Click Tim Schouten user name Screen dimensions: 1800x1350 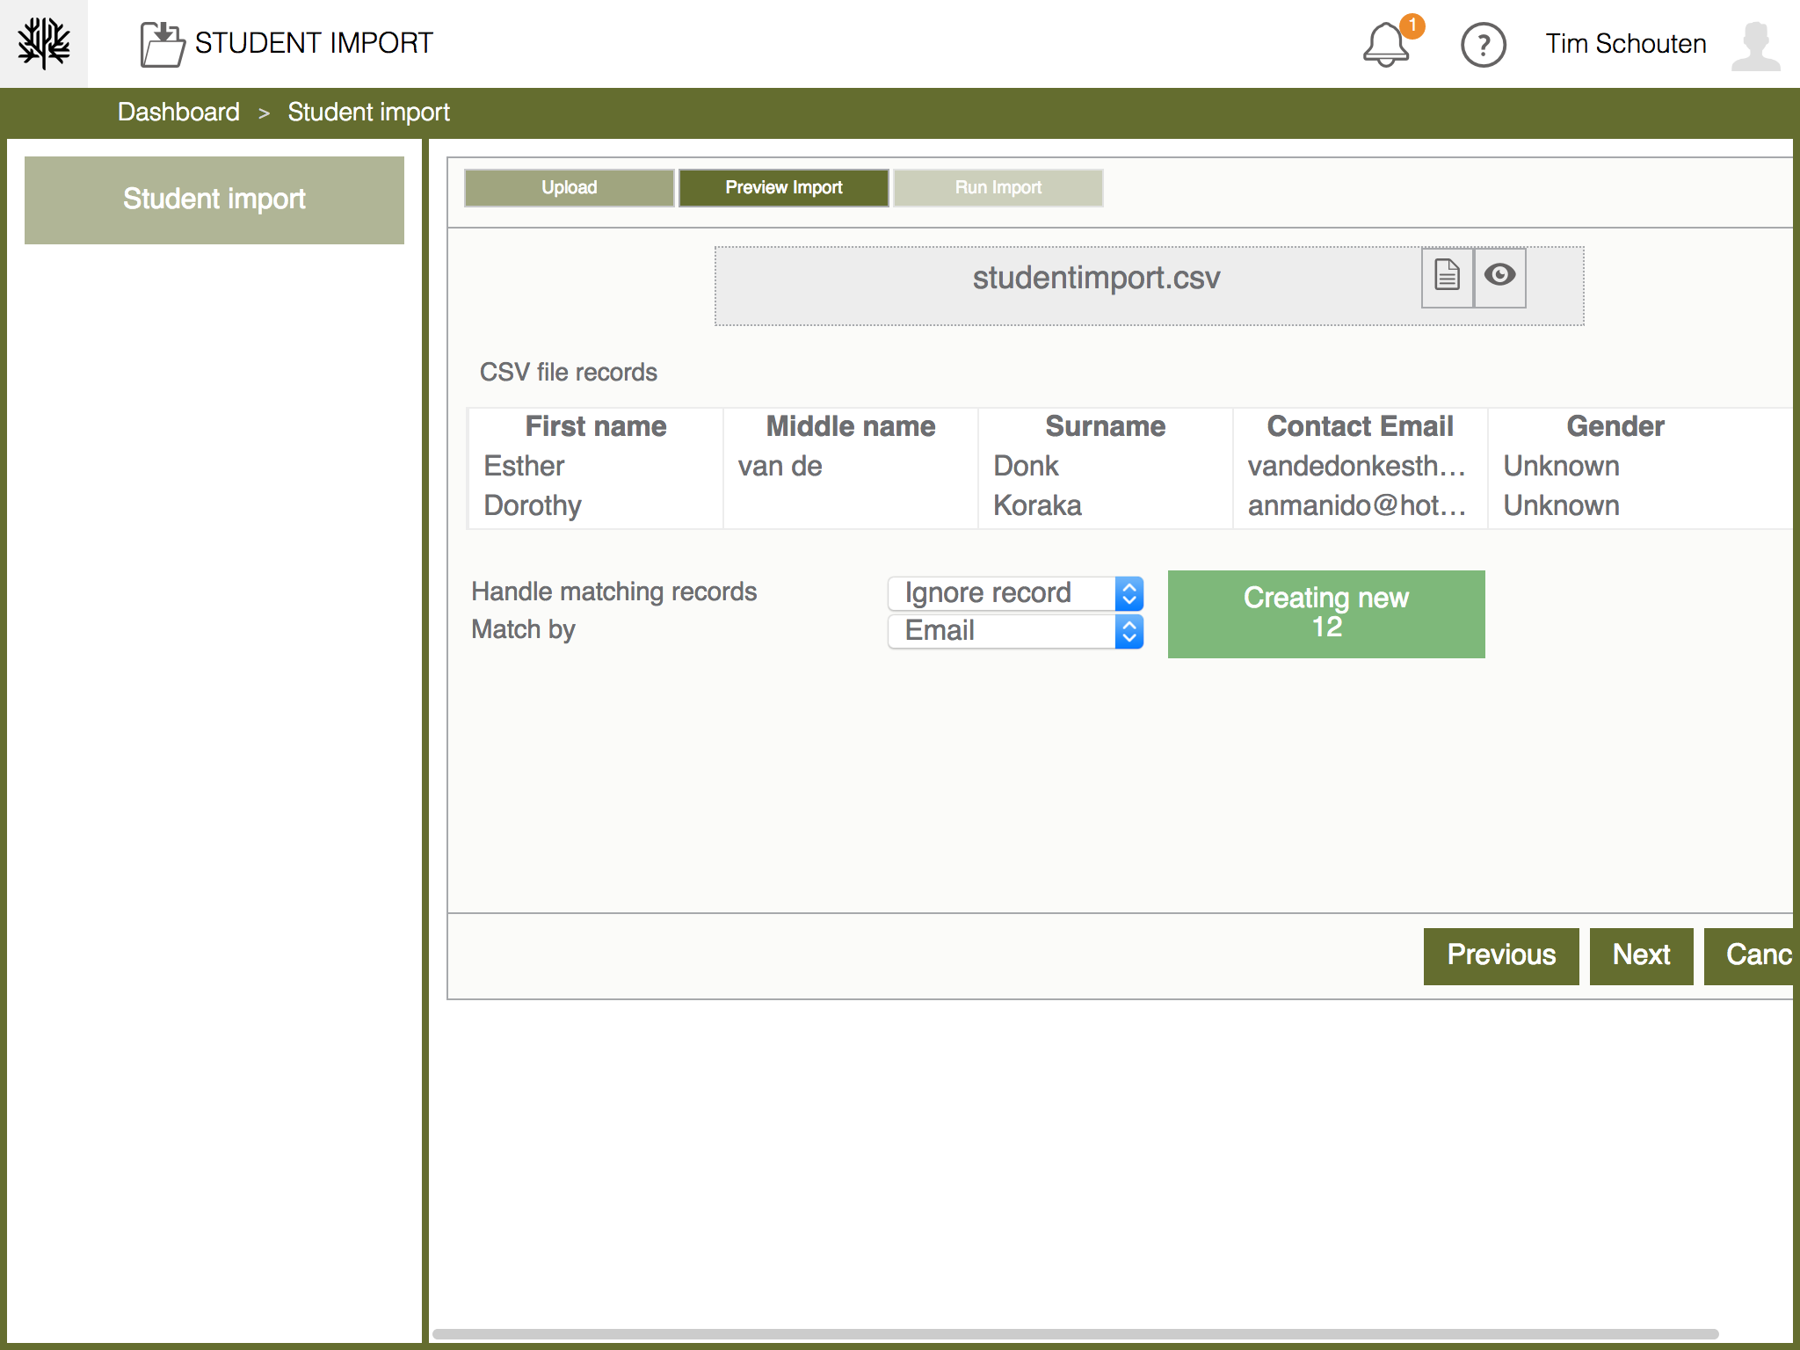pos(1626,44)
